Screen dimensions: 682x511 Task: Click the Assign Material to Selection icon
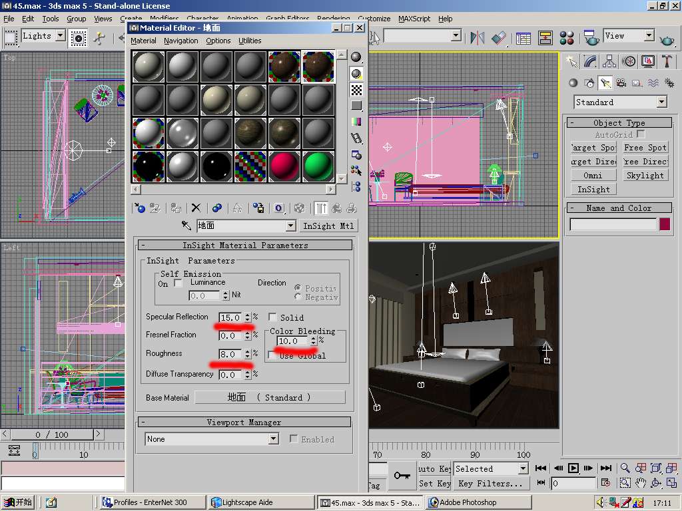tap(176, 208)
